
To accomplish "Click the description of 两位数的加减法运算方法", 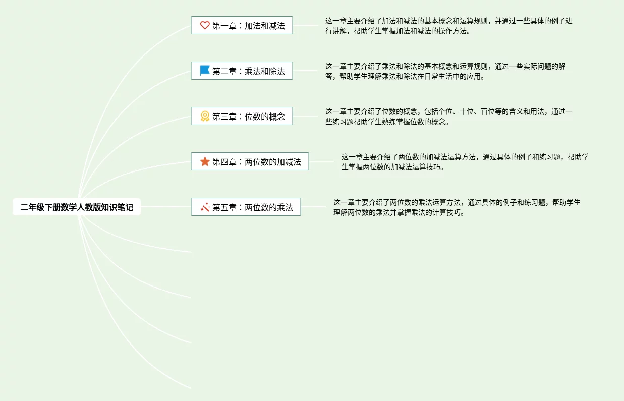I will pyautogui.click(x=465, y=162).
